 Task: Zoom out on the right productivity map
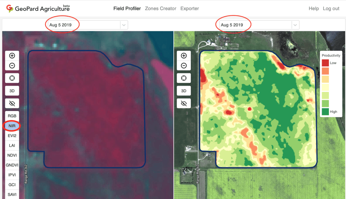pos(184,65)
